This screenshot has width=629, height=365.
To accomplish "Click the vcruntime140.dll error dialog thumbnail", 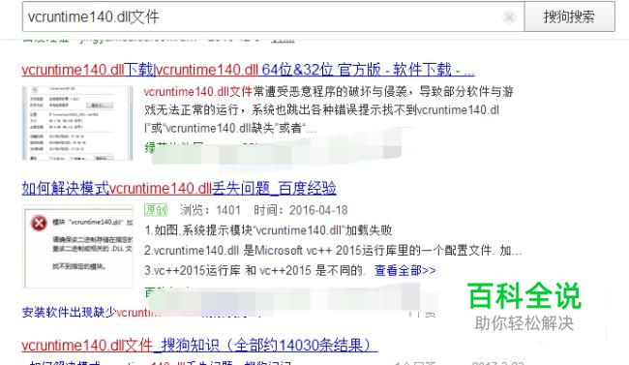I will point(78,246).
